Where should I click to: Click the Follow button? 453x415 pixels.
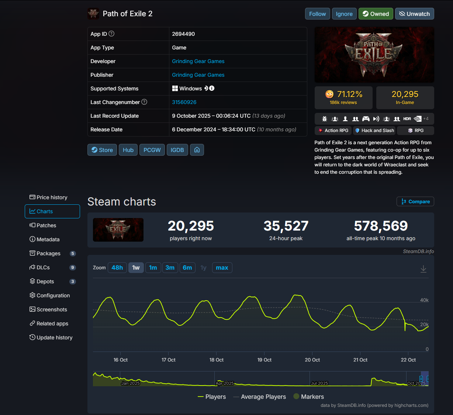click(x=318, y=14)
